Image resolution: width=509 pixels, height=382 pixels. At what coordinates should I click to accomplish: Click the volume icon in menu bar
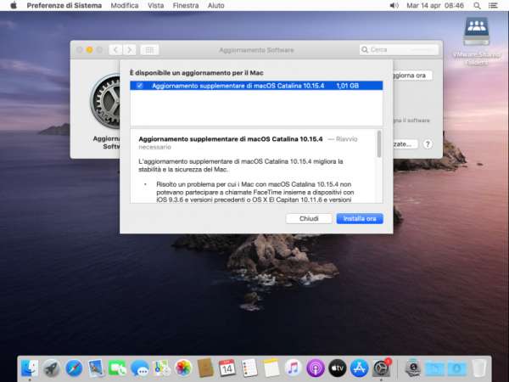pyautogui.click(x=394, y=6)
